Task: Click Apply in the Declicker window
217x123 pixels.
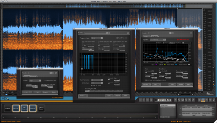Action: click(x=37, y=92)
